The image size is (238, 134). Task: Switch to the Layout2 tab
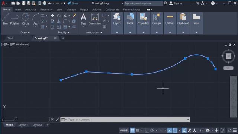(x=37, y=125)
